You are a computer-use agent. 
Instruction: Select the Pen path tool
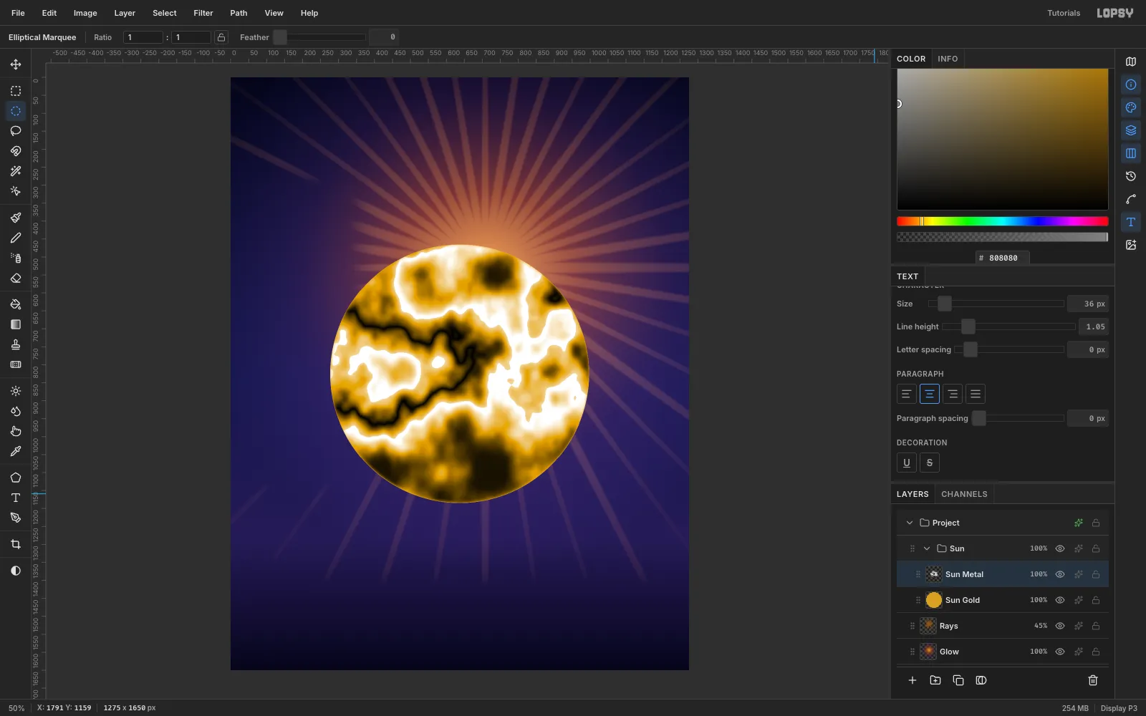pyautogui.click(x=16, y=518)
